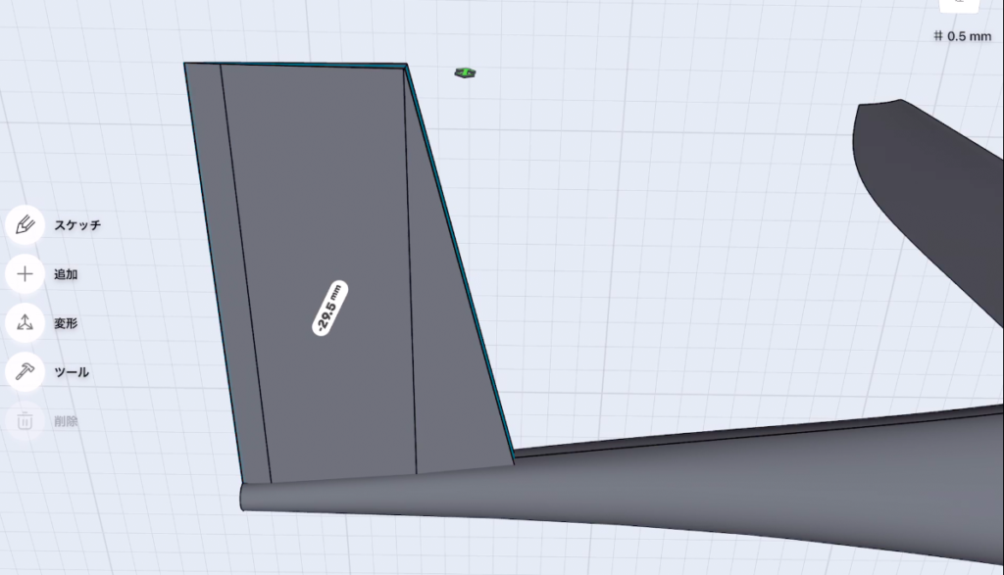Screen dimensions: 1004x575
Task: Select the Sketch (スケッチ) pencil icon
Action: 25,225
